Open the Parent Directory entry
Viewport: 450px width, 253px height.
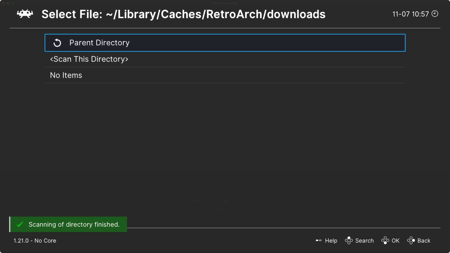tap(225, 43)
